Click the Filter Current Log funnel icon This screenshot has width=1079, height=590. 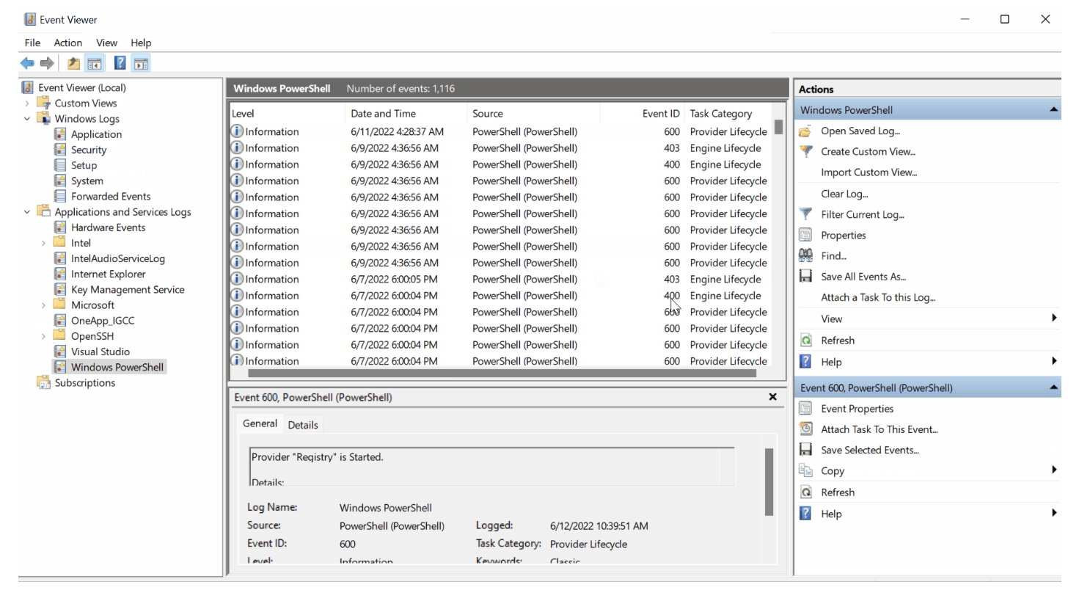point(805,214)
